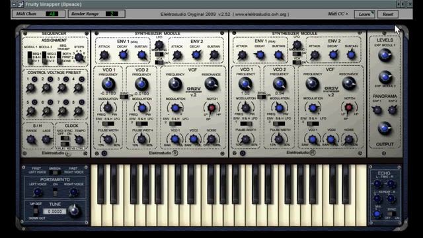
Task: Click the PANORAMA EXP 1 knob
Action: (377, 110)
